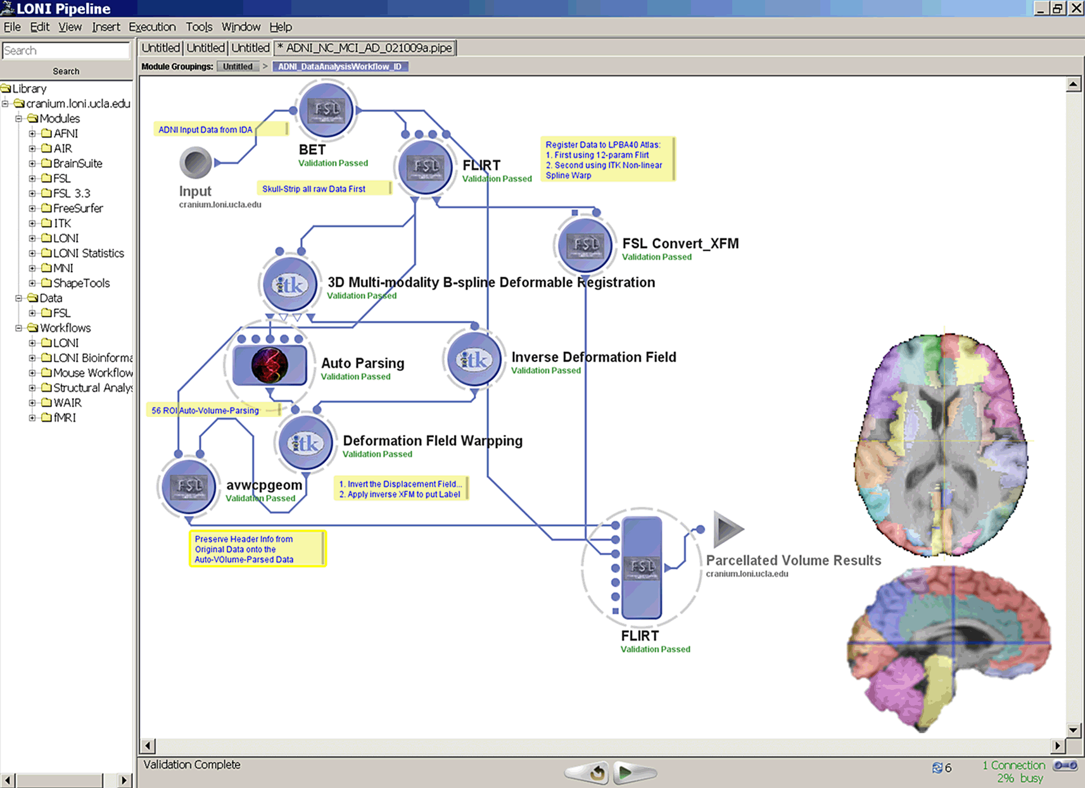Select the Input data source node

(196, 163)
